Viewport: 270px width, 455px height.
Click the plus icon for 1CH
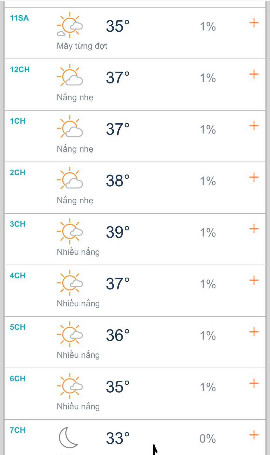pos(254,126)
